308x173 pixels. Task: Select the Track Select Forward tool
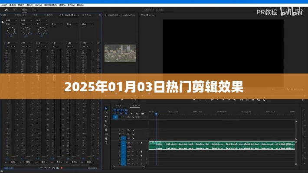pos(106,112)
